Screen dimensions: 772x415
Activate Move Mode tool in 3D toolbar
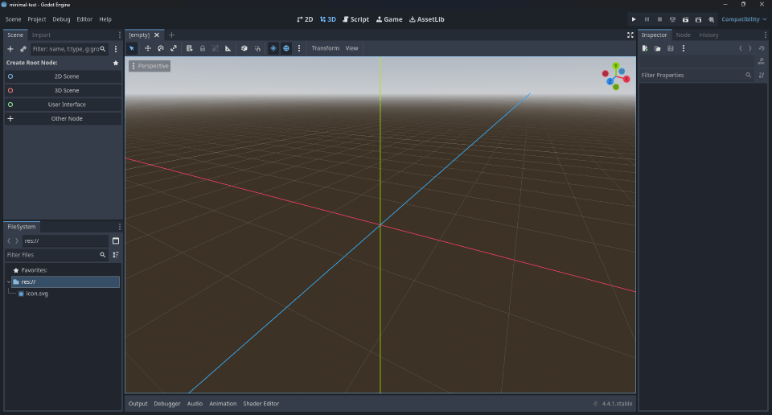click(148, 48)
